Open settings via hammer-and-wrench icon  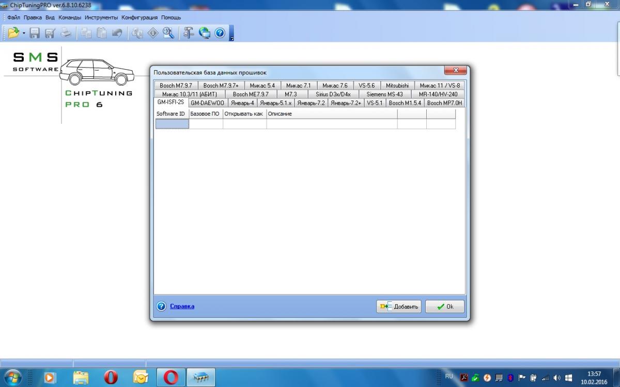pos(189,33)
